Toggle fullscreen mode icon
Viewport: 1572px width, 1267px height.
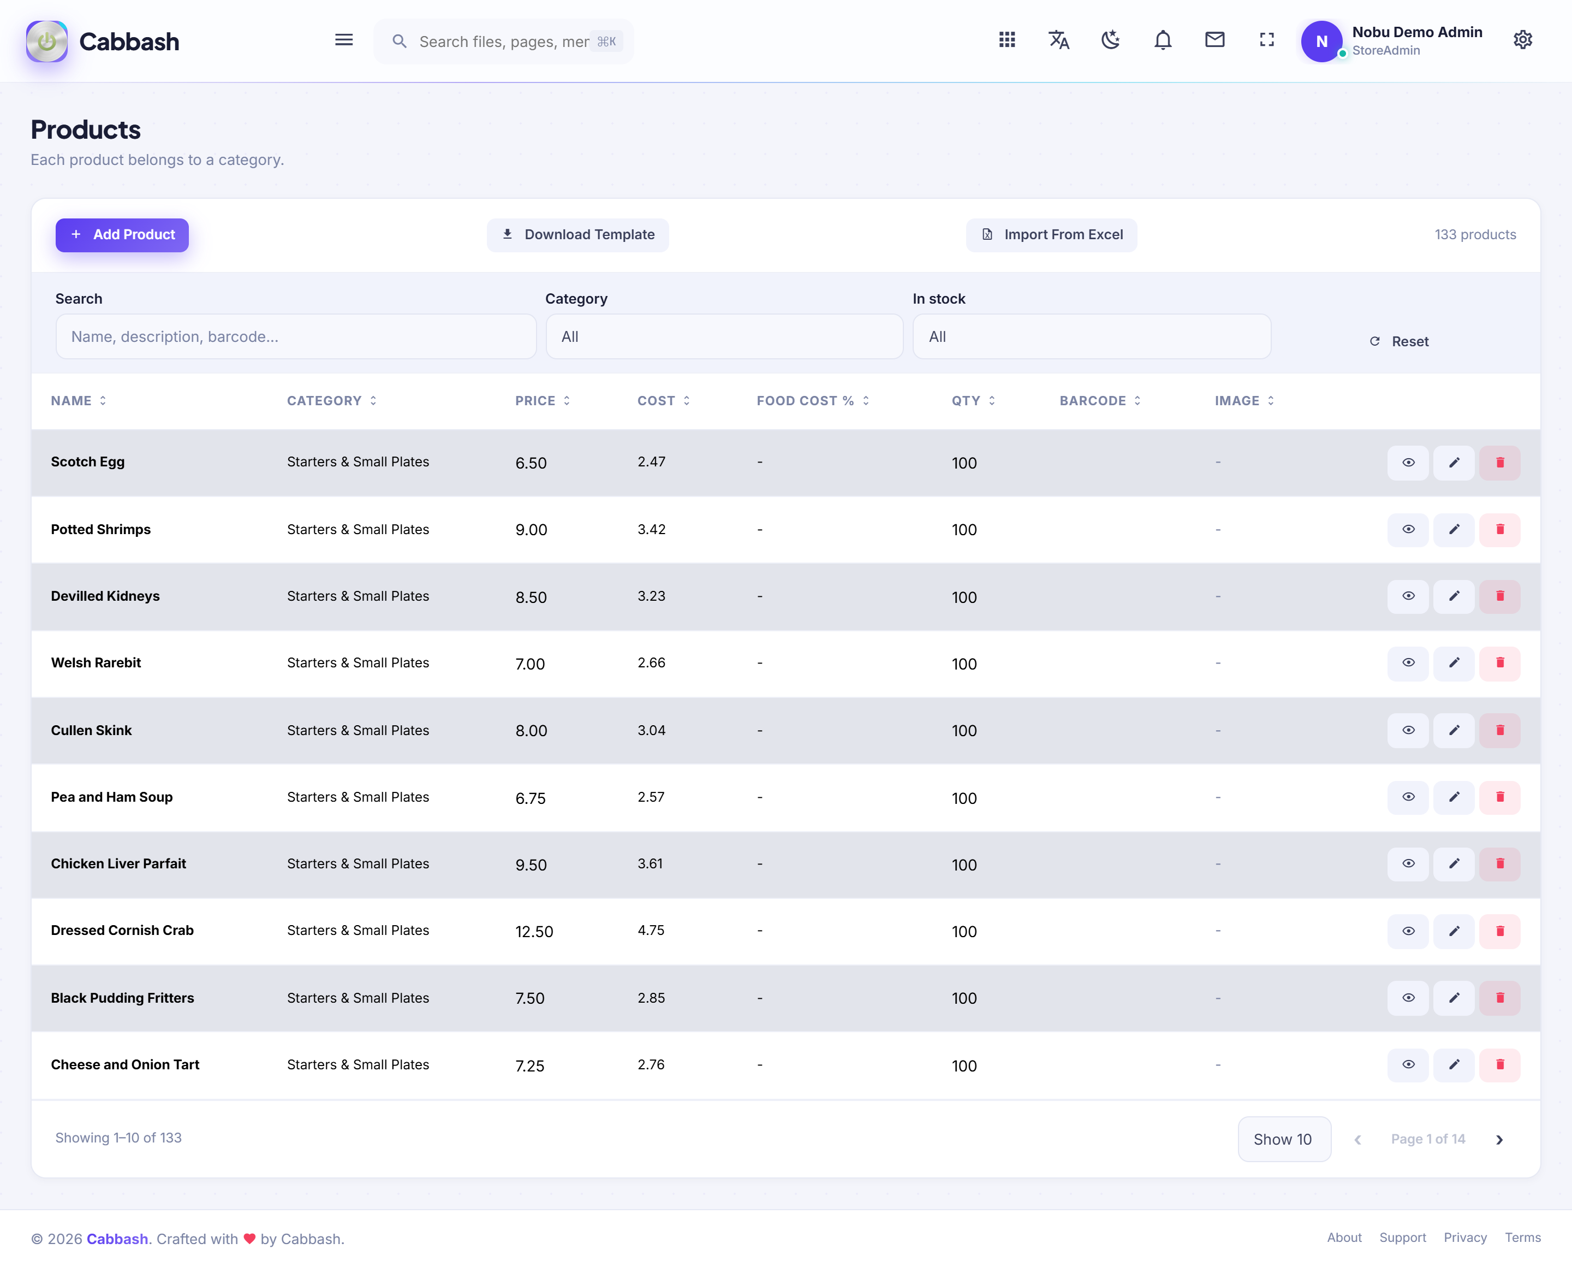pos(1267,40)
